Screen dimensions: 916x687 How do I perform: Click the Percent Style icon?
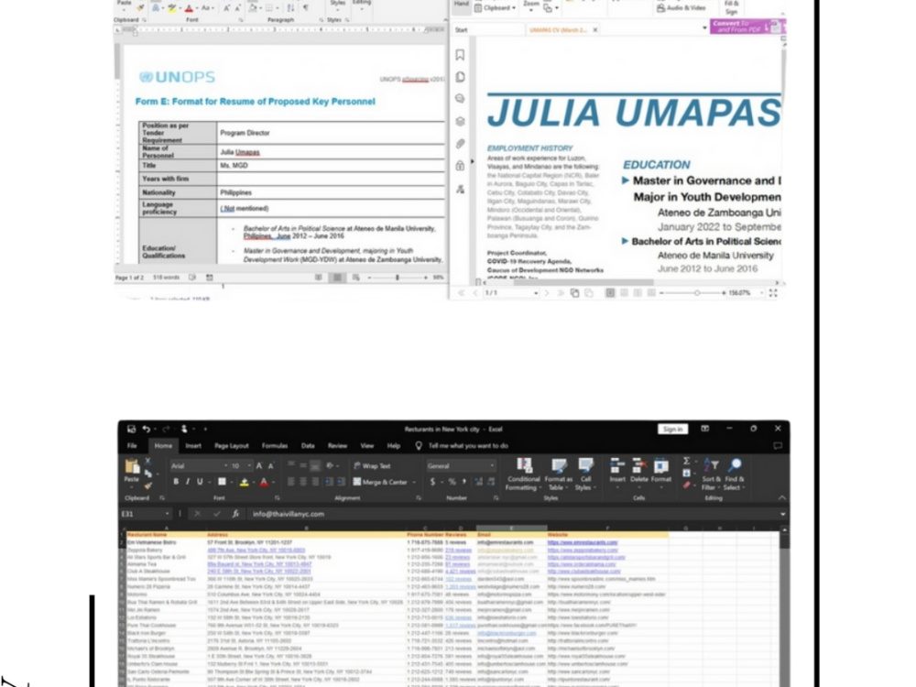coord(452,482)
